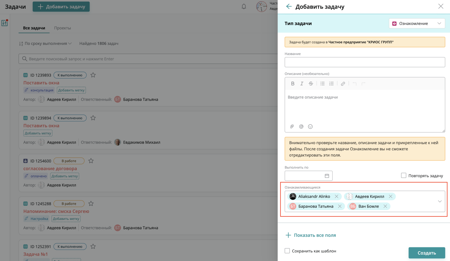Insert a bulleted list in description
Viewport: 450px width, 261px height.
(322, 84)
